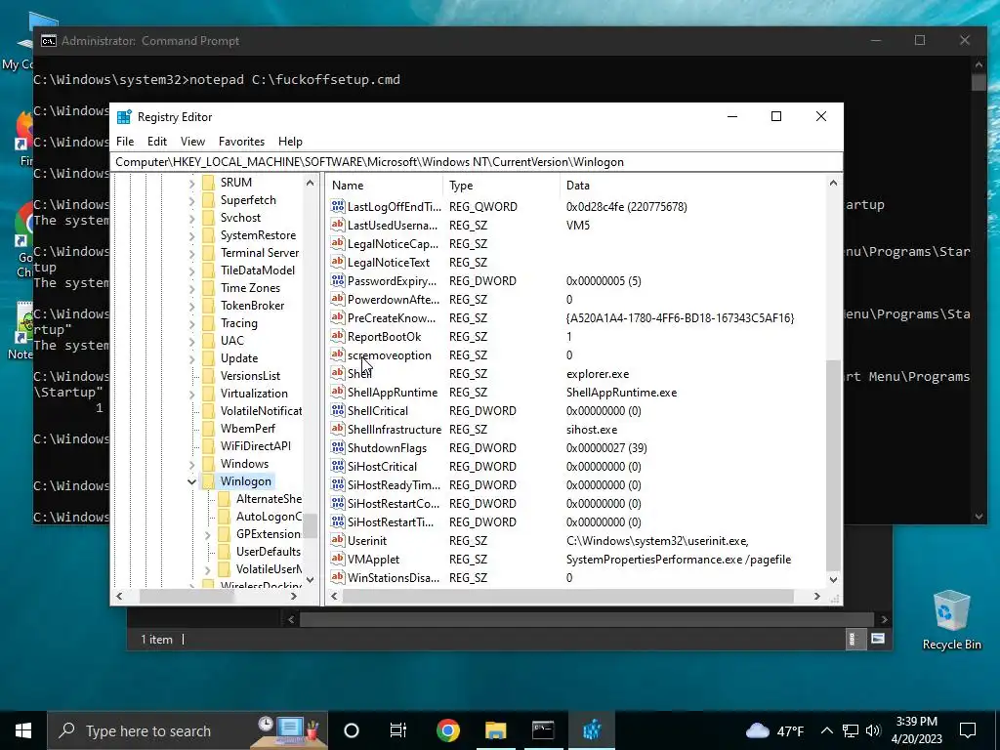
Task: Select the VMApplet string value icon
Action: 337,559
